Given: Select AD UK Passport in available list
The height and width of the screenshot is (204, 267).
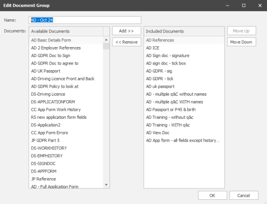Looking at the screenshot, I should 66,71.
